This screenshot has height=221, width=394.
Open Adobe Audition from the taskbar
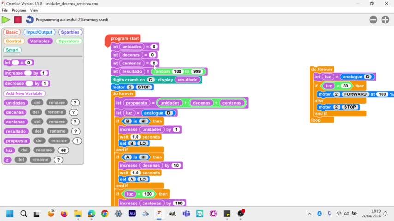coord(132,214)
